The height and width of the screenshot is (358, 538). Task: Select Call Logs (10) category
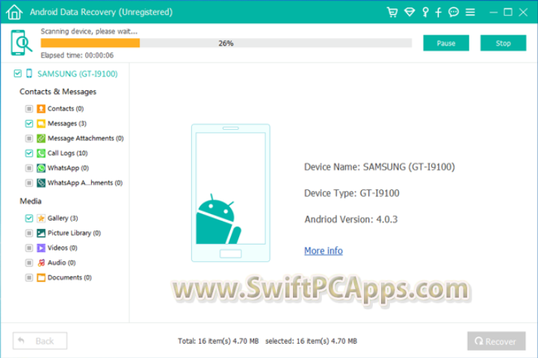pos(67,153)
